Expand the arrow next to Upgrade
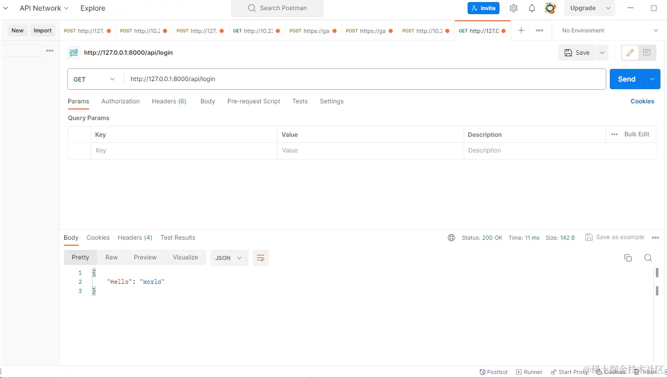The image size is (667, 378). pyautogui.click(x=608, y=8)
